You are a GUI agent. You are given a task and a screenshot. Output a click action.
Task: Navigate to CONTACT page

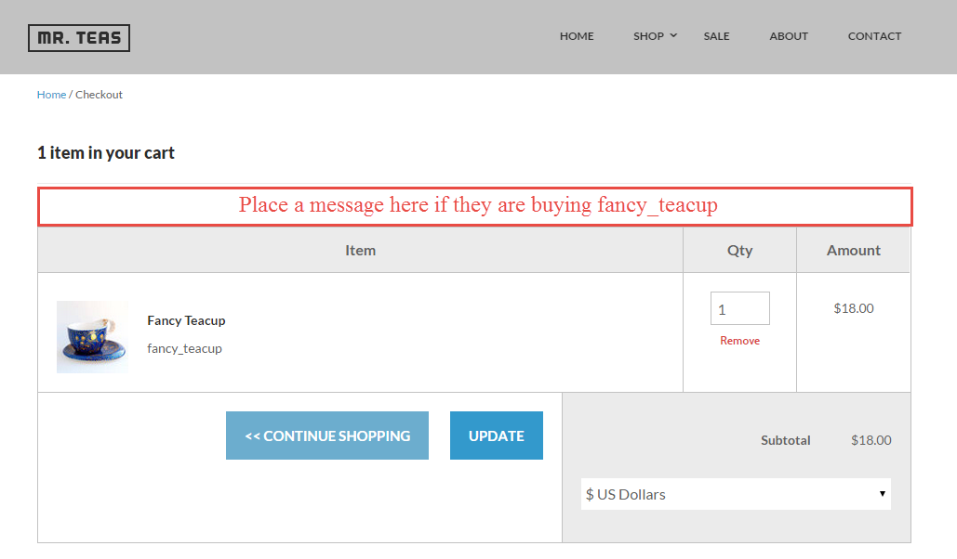pos(874,36)
